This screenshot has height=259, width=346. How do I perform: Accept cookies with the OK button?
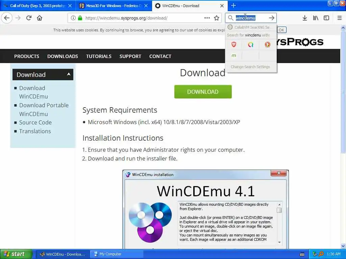point(281,30)
